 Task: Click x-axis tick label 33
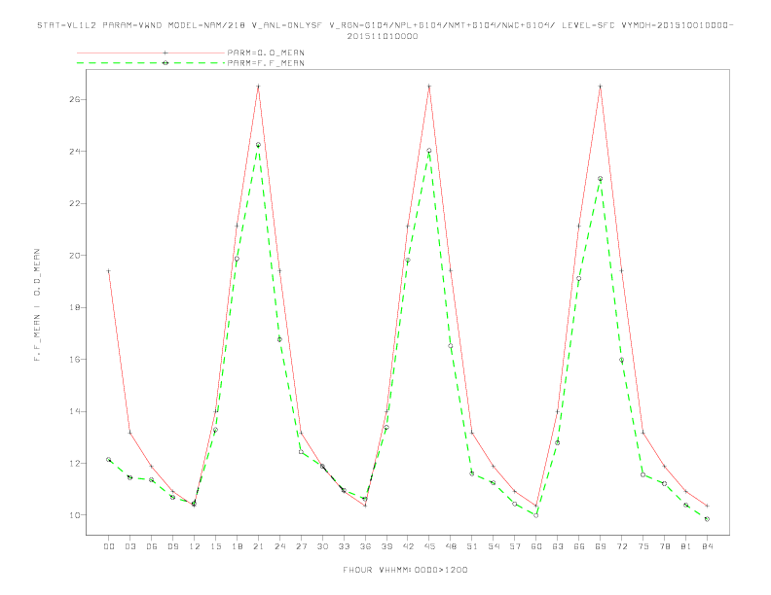click(x=344, y=546)
